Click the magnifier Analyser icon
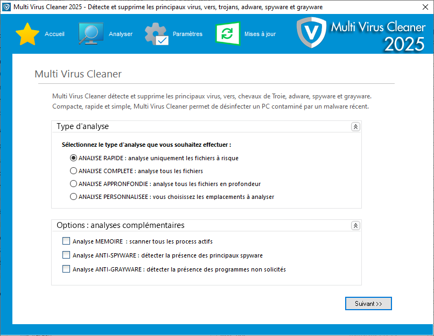 [92, 34]
